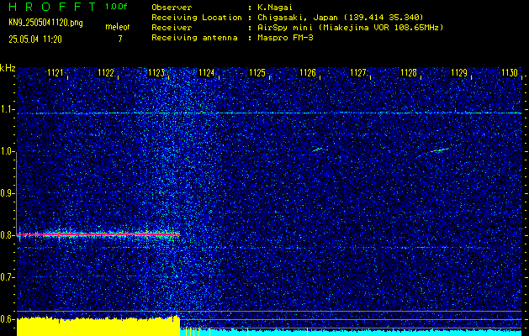The height and width of the screenshot is (336, 529).
Task: Click the 0.7 kHz axis label
Action: click(8, 277)
